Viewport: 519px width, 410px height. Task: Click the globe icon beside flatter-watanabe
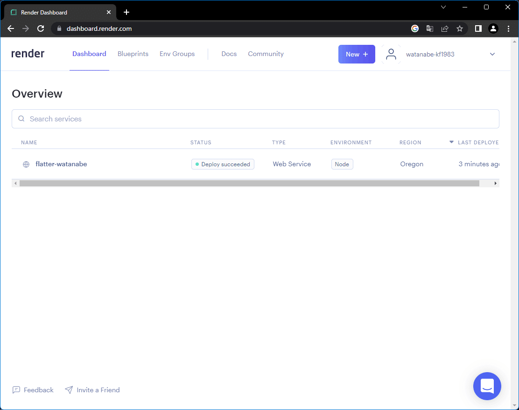click(x=26, y=164)
